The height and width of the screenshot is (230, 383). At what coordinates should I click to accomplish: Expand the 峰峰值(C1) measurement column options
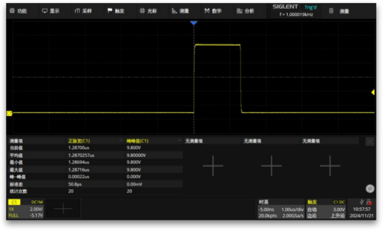pyautogui.click(x=179, y=141)
